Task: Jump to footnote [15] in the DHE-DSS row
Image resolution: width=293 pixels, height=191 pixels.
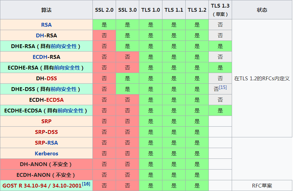Action: point(223,88)
